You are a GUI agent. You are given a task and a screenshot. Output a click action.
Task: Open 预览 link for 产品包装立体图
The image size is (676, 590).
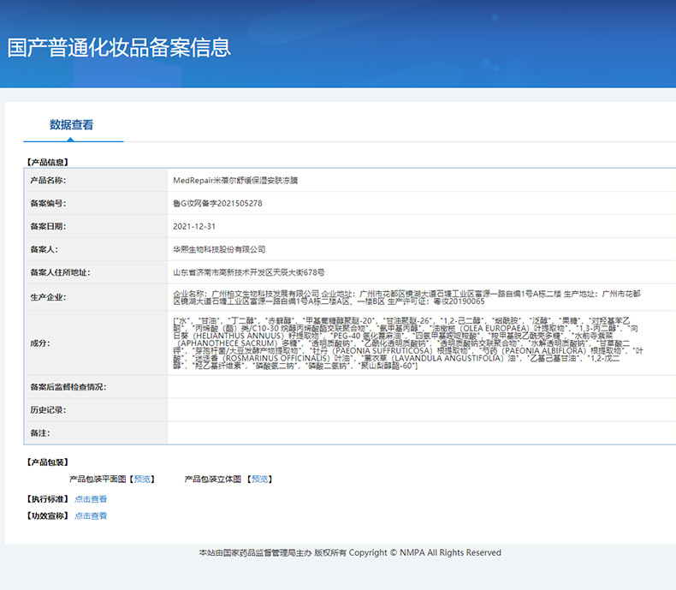(x=259, y=479)
